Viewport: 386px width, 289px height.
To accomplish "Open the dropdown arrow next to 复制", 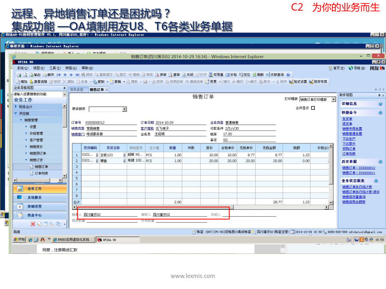I will tap(107, 82).
